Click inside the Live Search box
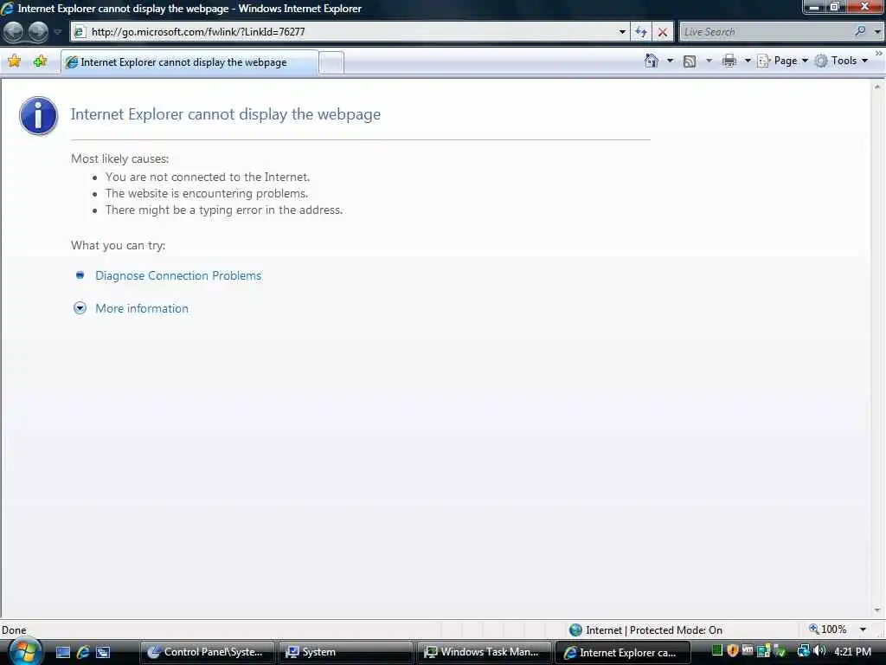Image resolution: width=886 pixels, height=665 pixels. [767, 32]
